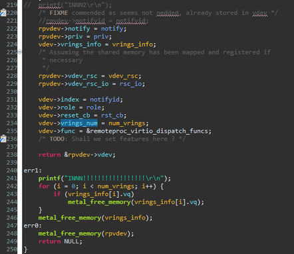Click the TODO comment on line 236
Image resolution: width=294 pixels, height=254 pixels.
(x=112, y=139)
